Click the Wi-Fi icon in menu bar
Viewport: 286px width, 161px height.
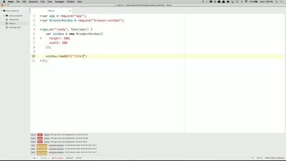click(246, 2)
